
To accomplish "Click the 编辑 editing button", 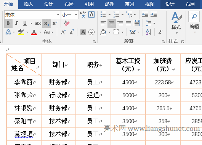I will (194, 22).
